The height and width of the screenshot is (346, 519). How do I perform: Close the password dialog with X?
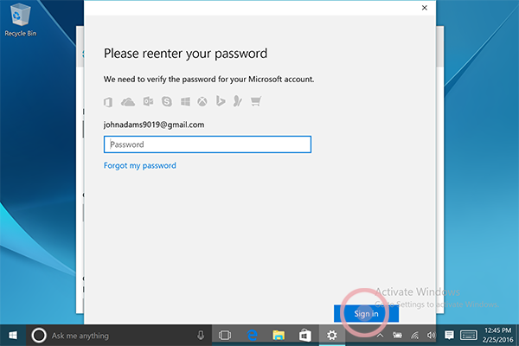[425, 8]
